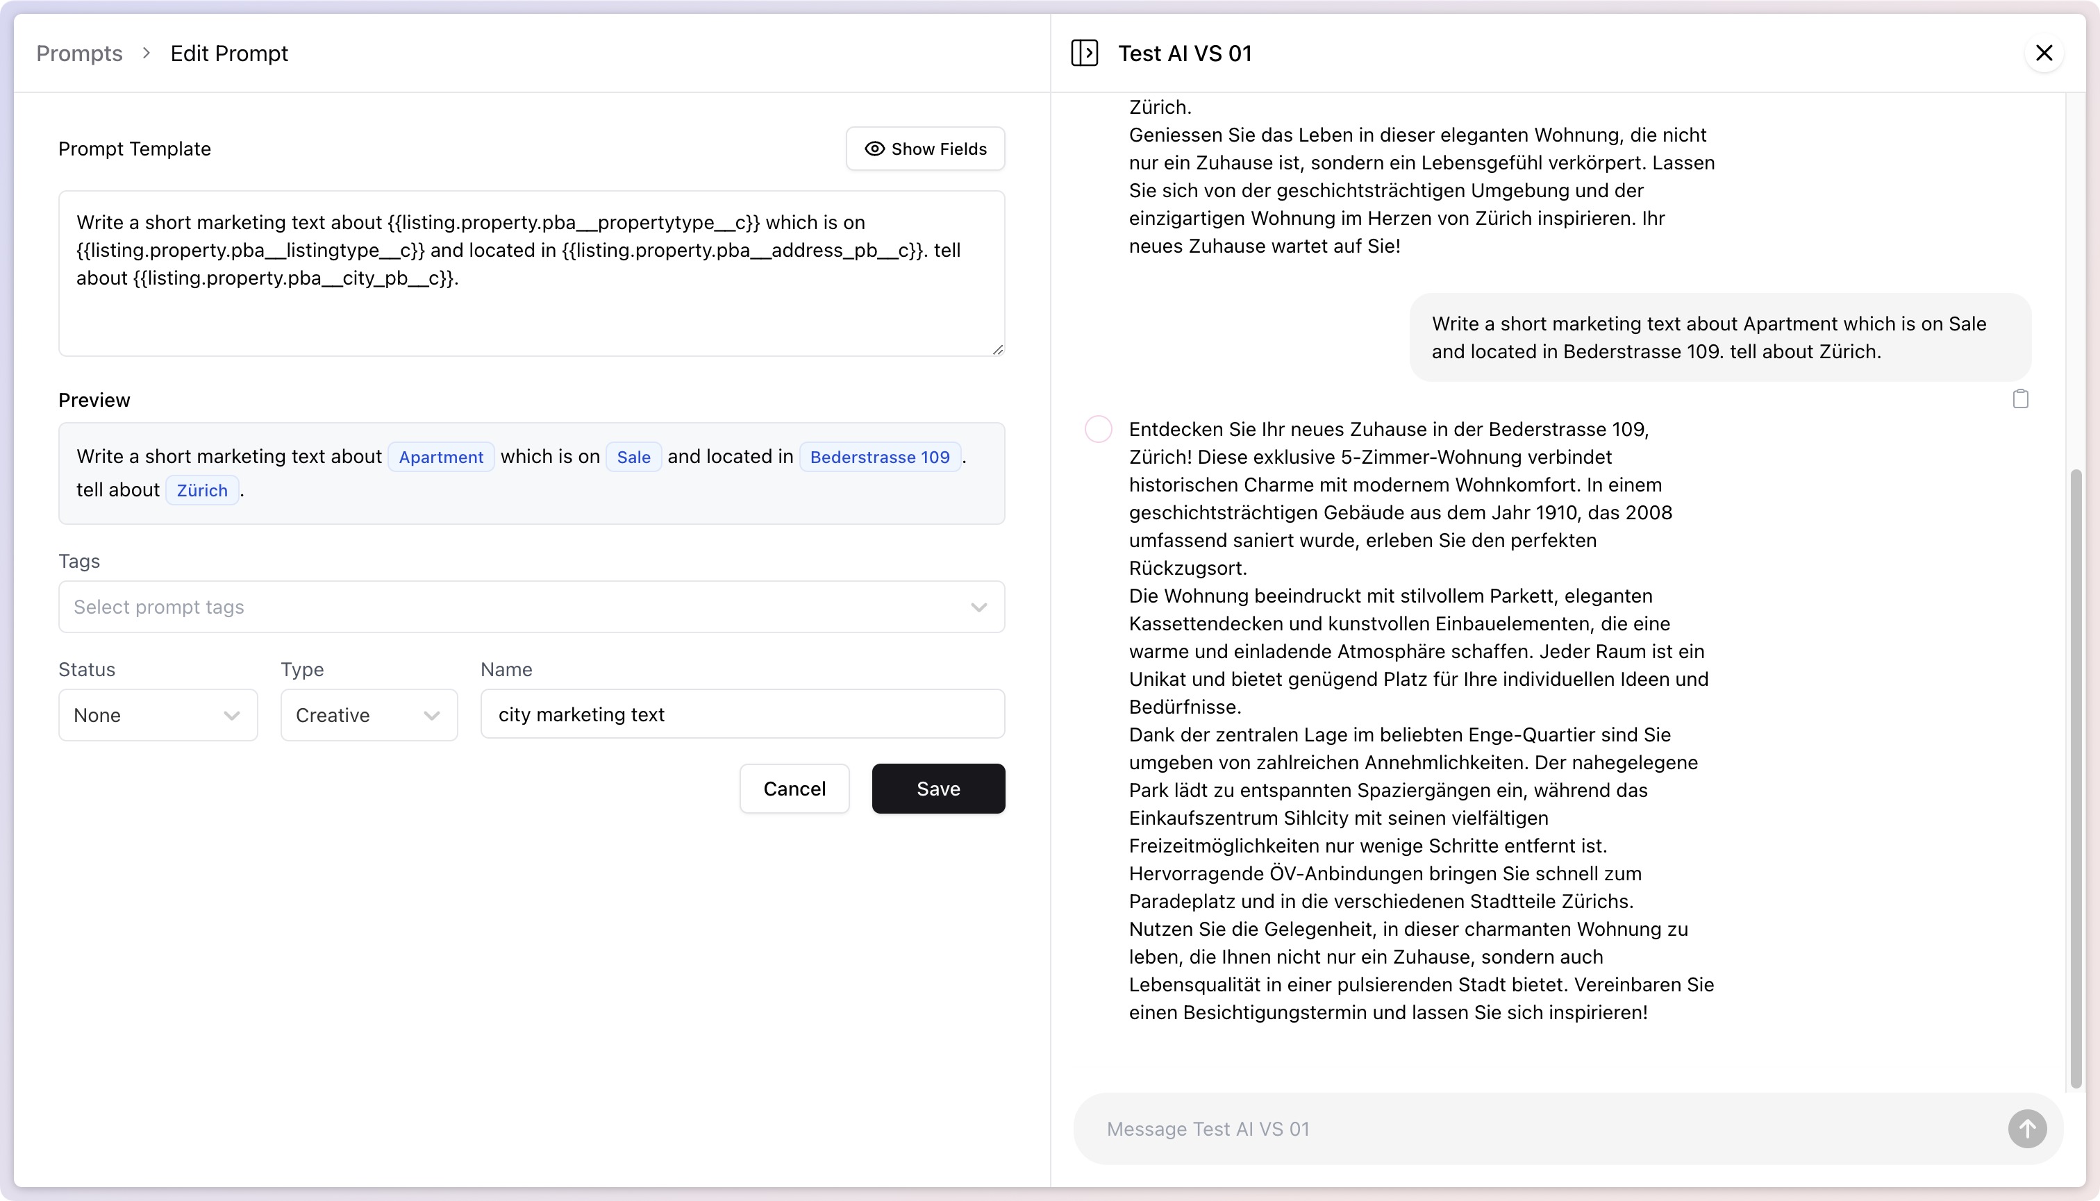Screen dimensions: 2100x1201
Task: Go back to Prompts breadcrumb
Action: (79, 53)
